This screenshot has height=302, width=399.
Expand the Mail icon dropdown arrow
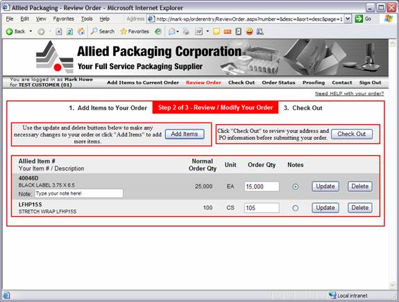pos(178,31)
